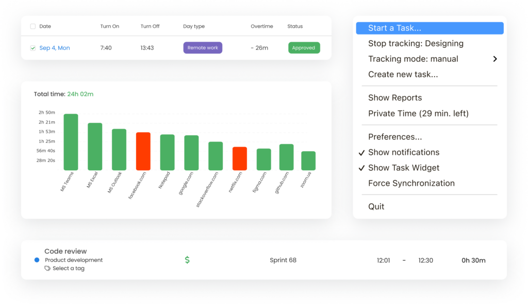528x306 pixels.
Task: Expand the Tracking mode submenu arrow
Action: click(x=494, y=59)
